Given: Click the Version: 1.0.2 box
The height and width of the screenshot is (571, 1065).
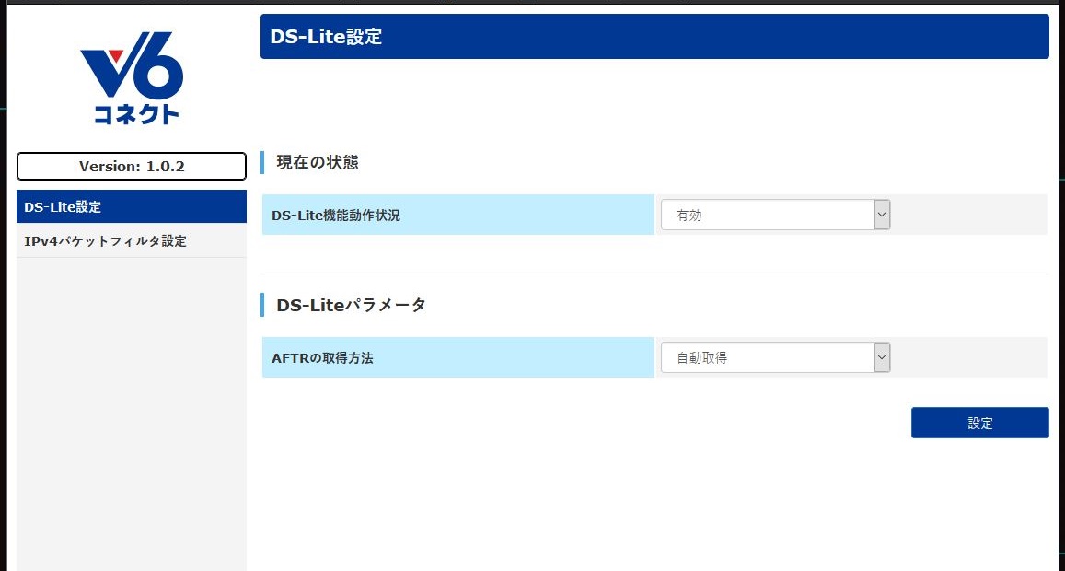Looking at the screenshot, I should [x=131, y=166].
